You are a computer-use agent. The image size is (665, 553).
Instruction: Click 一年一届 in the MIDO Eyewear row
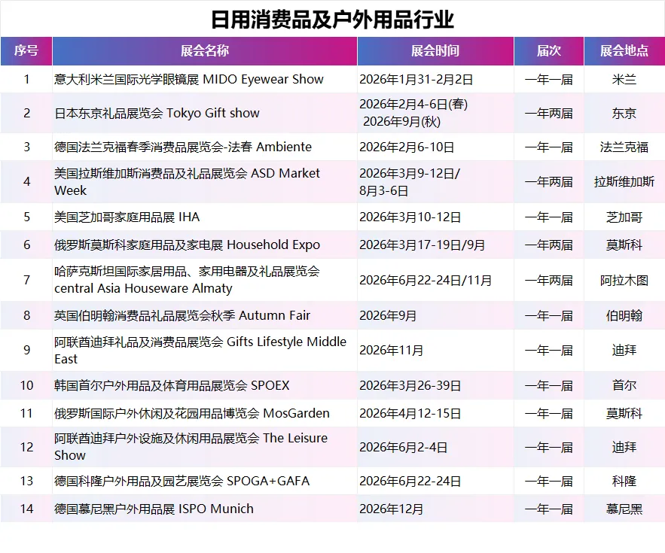click(x=549, y=80)
